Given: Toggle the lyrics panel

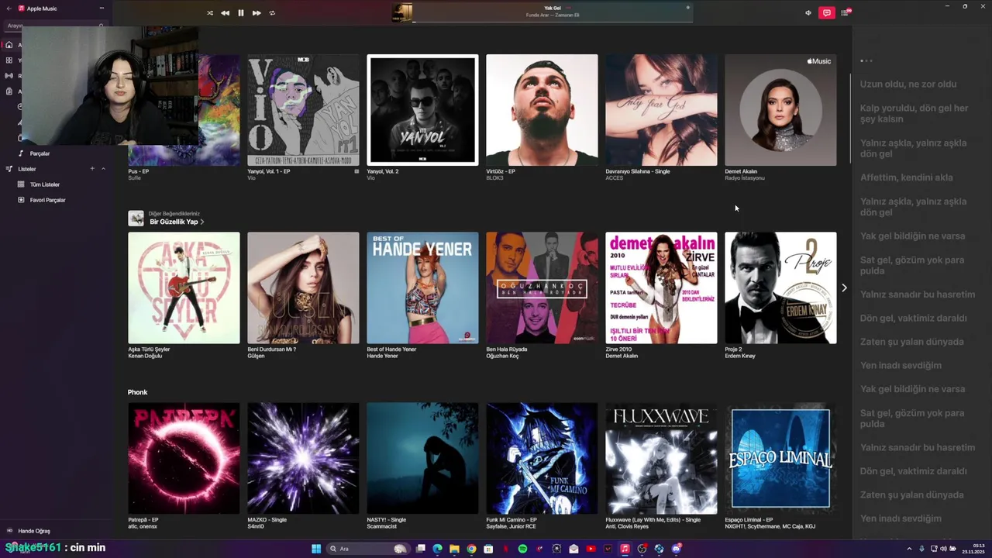Looking at the screenshot, I should click(827, 12).
